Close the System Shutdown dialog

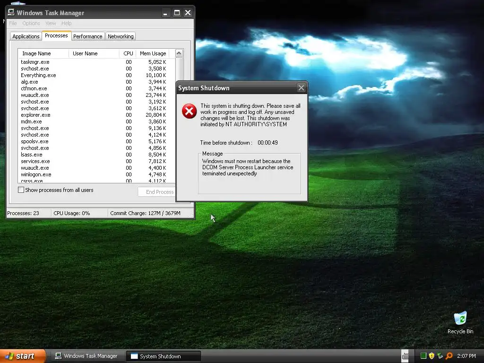click(x=301, y=88)
